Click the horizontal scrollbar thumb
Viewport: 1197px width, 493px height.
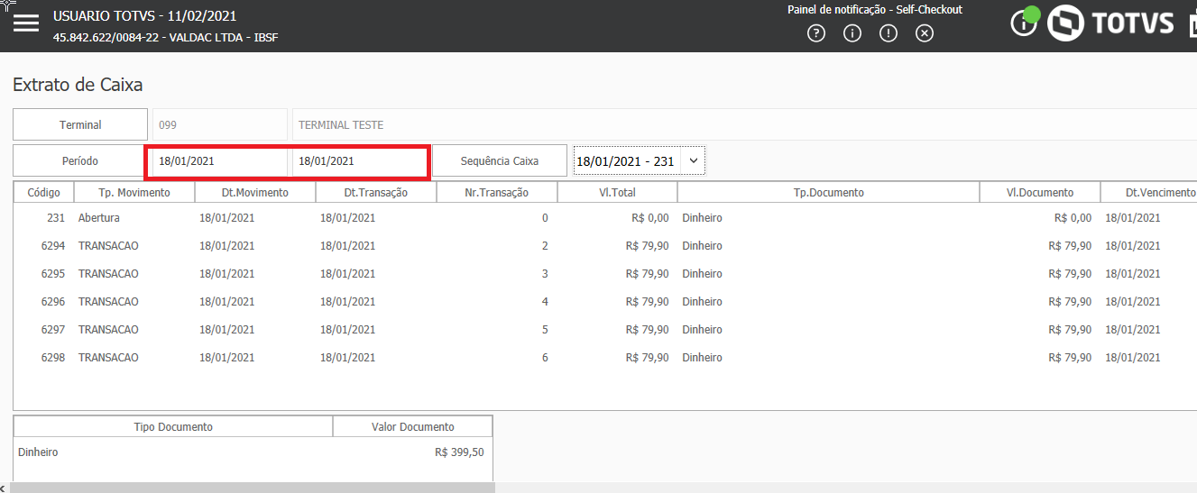253,488
